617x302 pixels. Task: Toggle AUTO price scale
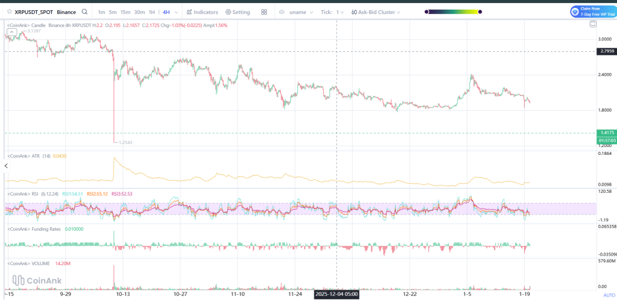point(609,295)
